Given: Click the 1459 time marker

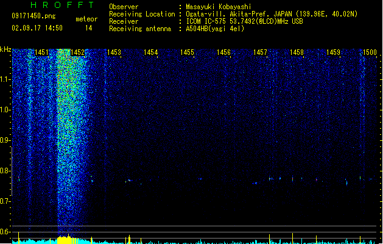Looking at the screenshot, I should pyautogui.click(x=334, y=52).
